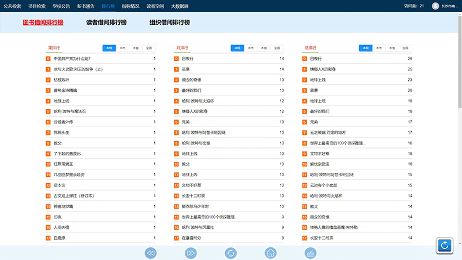The image size is (462, 260).
Task: Switch to 组织借阅排行榜 tab
Action: [169, 23]
